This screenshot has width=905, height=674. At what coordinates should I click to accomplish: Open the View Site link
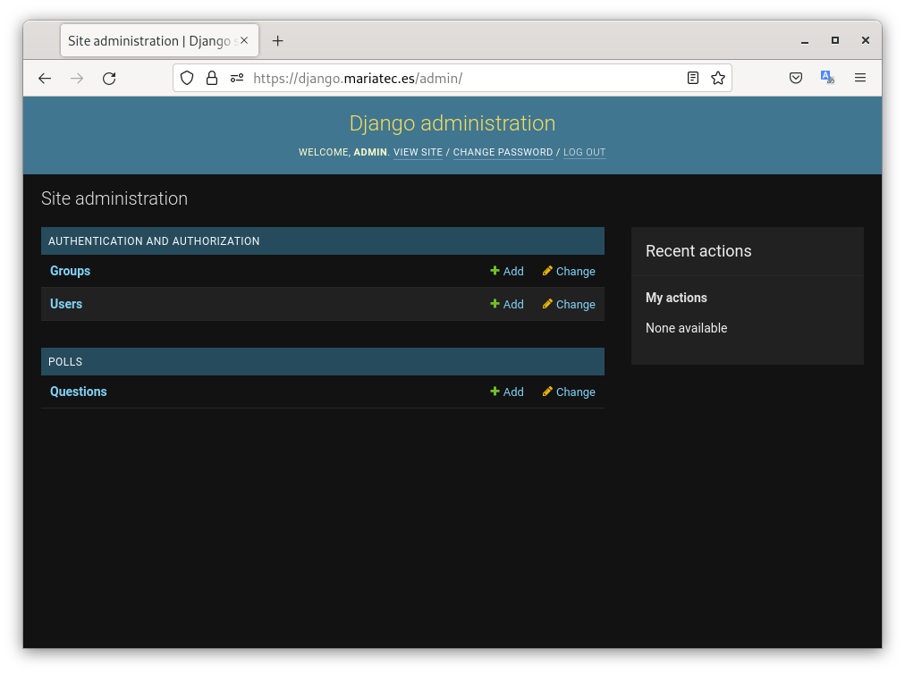(418, 153)
